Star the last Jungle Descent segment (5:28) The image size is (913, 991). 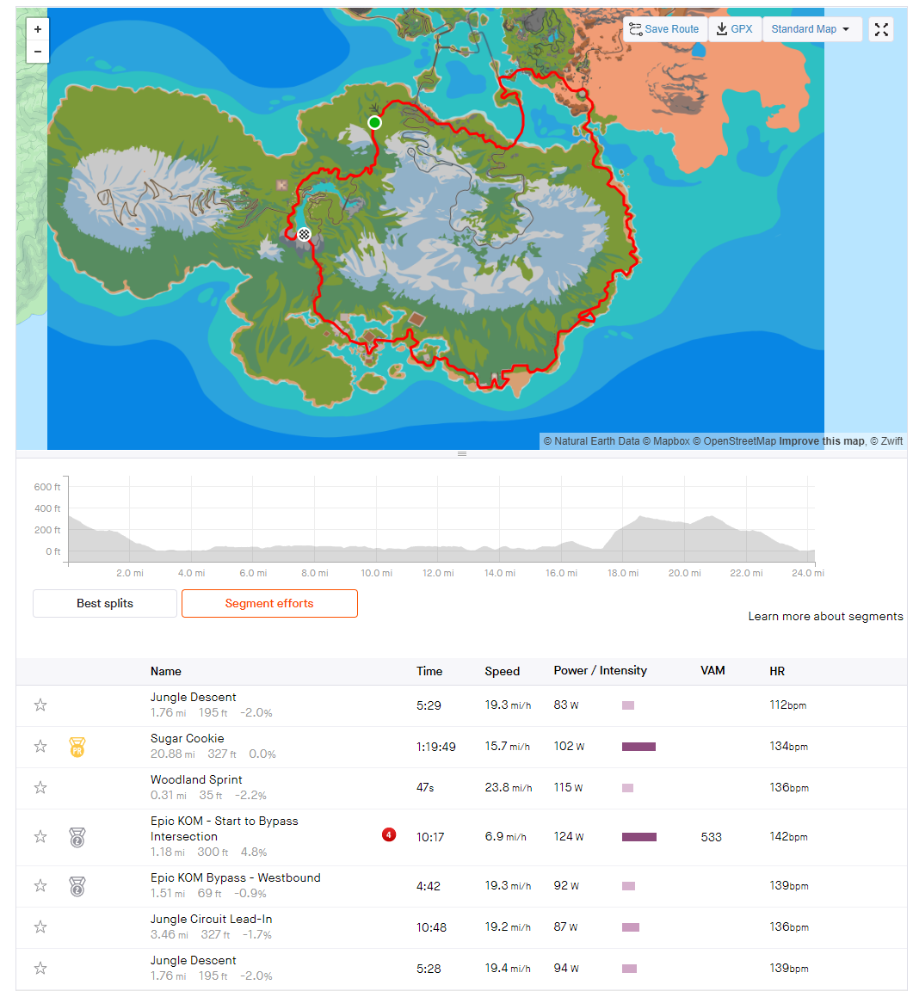tap(40, 969)
